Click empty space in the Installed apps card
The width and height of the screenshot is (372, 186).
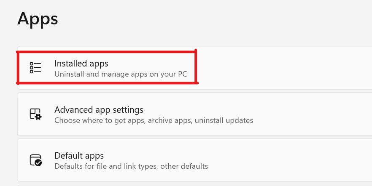coord(287,68)
